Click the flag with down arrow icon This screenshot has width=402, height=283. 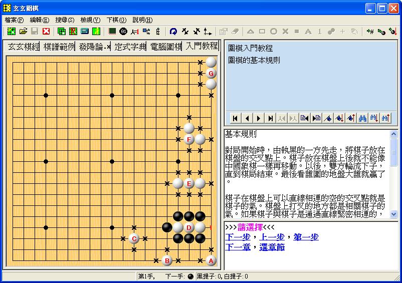click(x=339, y=118)
